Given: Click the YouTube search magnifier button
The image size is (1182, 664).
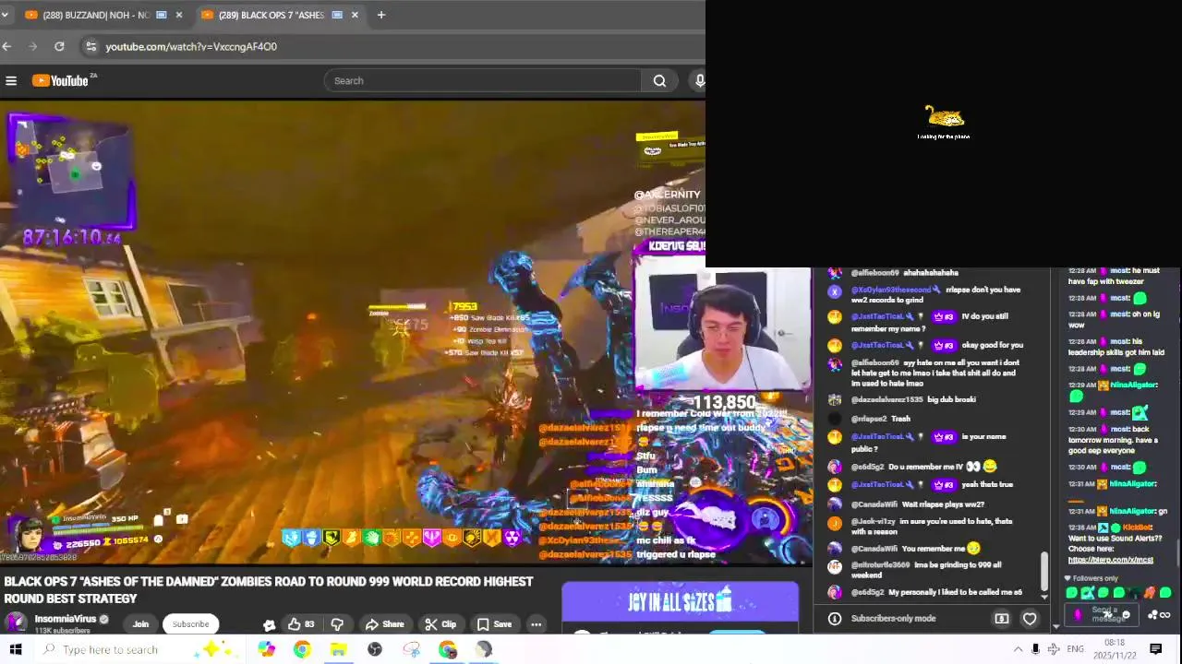Looking at the screenshot, I should point(659,81).
